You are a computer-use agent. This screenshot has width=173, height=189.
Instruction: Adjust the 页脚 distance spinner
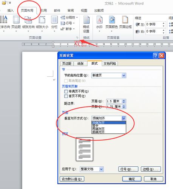pos(124,107)
